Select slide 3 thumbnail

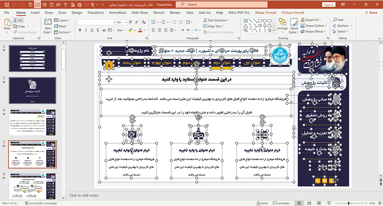pyautogui.click(x=32, y=90)
